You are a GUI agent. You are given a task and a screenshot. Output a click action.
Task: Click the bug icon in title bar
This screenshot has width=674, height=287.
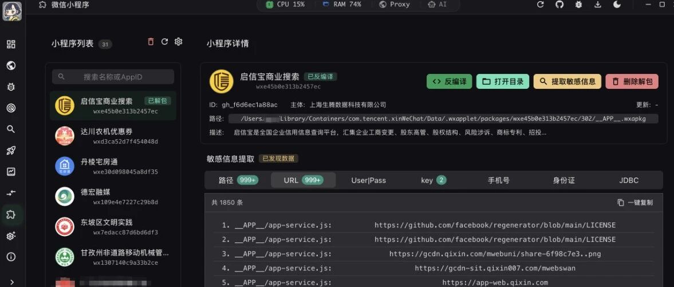tap(578, 5)
